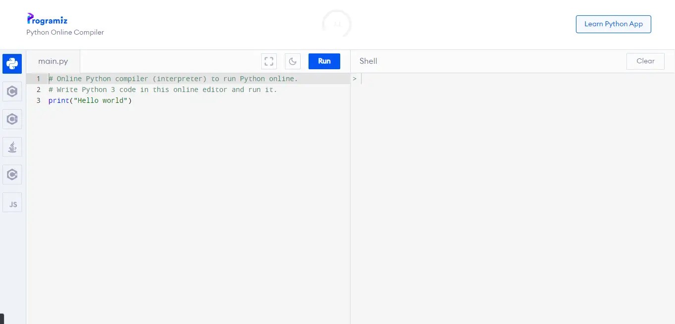
Task: Click the 'Python Online Compiler' subtitle
Action: [65, 32]
